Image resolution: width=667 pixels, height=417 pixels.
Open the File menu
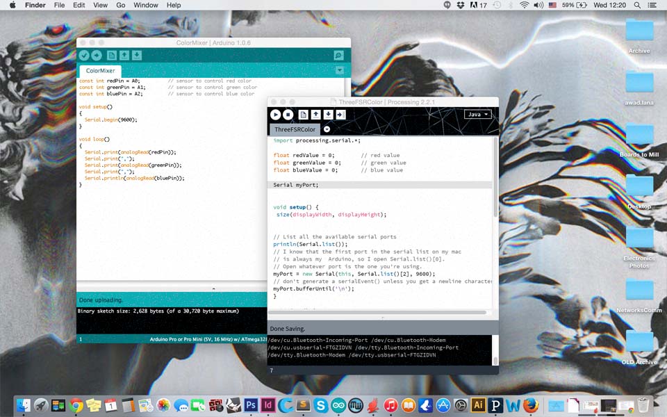coord(60,5)
